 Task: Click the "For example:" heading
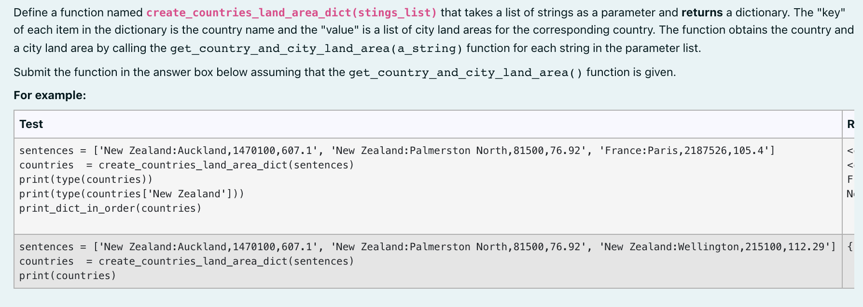[x=50, y=95]
